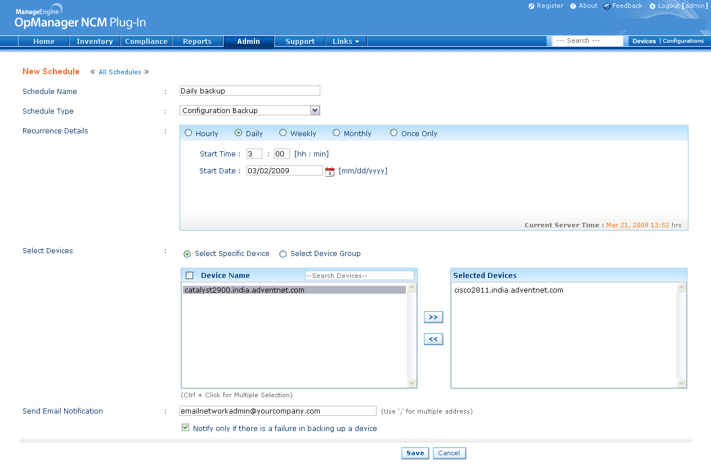Click the Register icon in header
711x476 pixels.
[x=531, y=6]
